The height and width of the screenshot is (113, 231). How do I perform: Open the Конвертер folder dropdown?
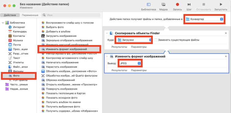(x=204, y=19)
